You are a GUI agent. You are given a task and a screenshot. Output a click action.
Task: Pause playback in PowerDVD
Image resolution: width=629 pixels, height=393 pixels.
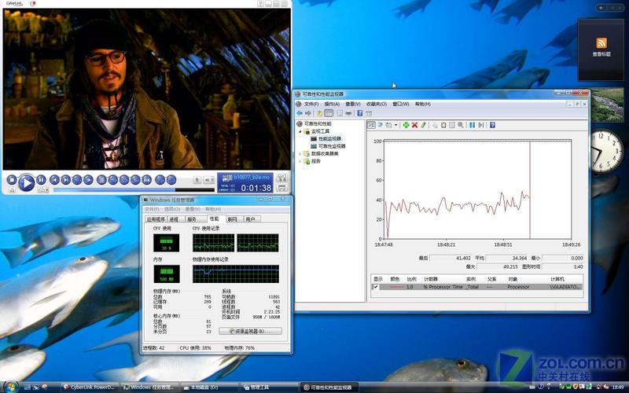[41, 180]
